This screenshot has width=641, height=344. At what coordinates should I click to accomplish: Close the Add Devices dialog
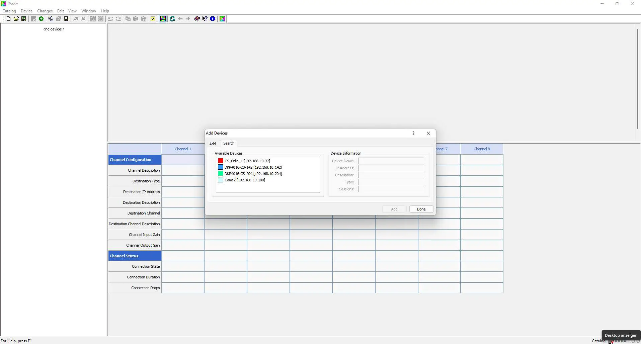tap(428, 133)
